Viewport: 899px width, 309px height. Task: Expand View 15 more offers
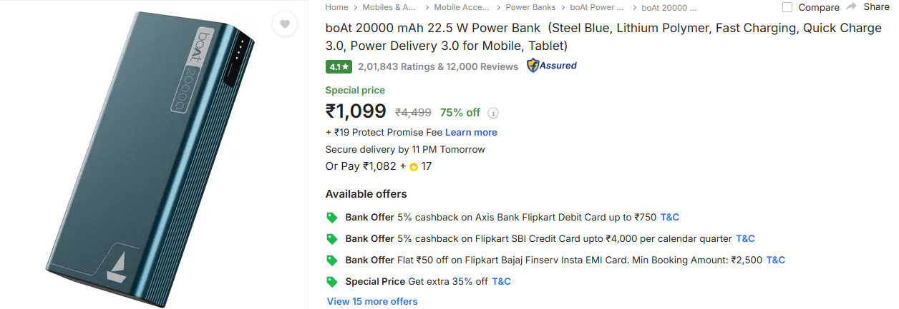click(x=372, y=301)
